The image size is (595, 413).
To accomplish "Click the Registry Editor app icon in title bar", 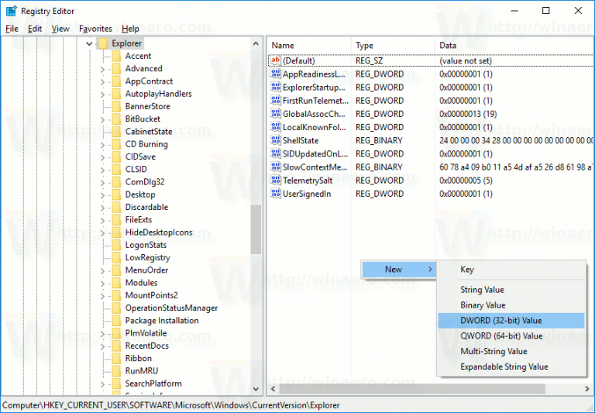I will (12, 11).
